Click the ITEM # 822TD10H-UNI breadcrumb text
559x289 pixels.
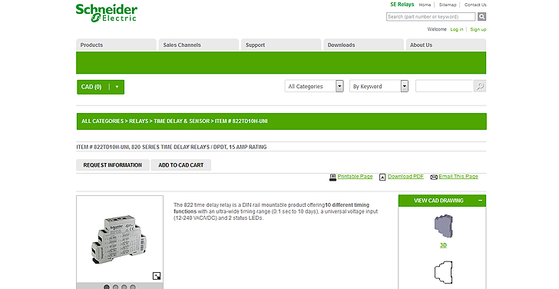[241, 121]
